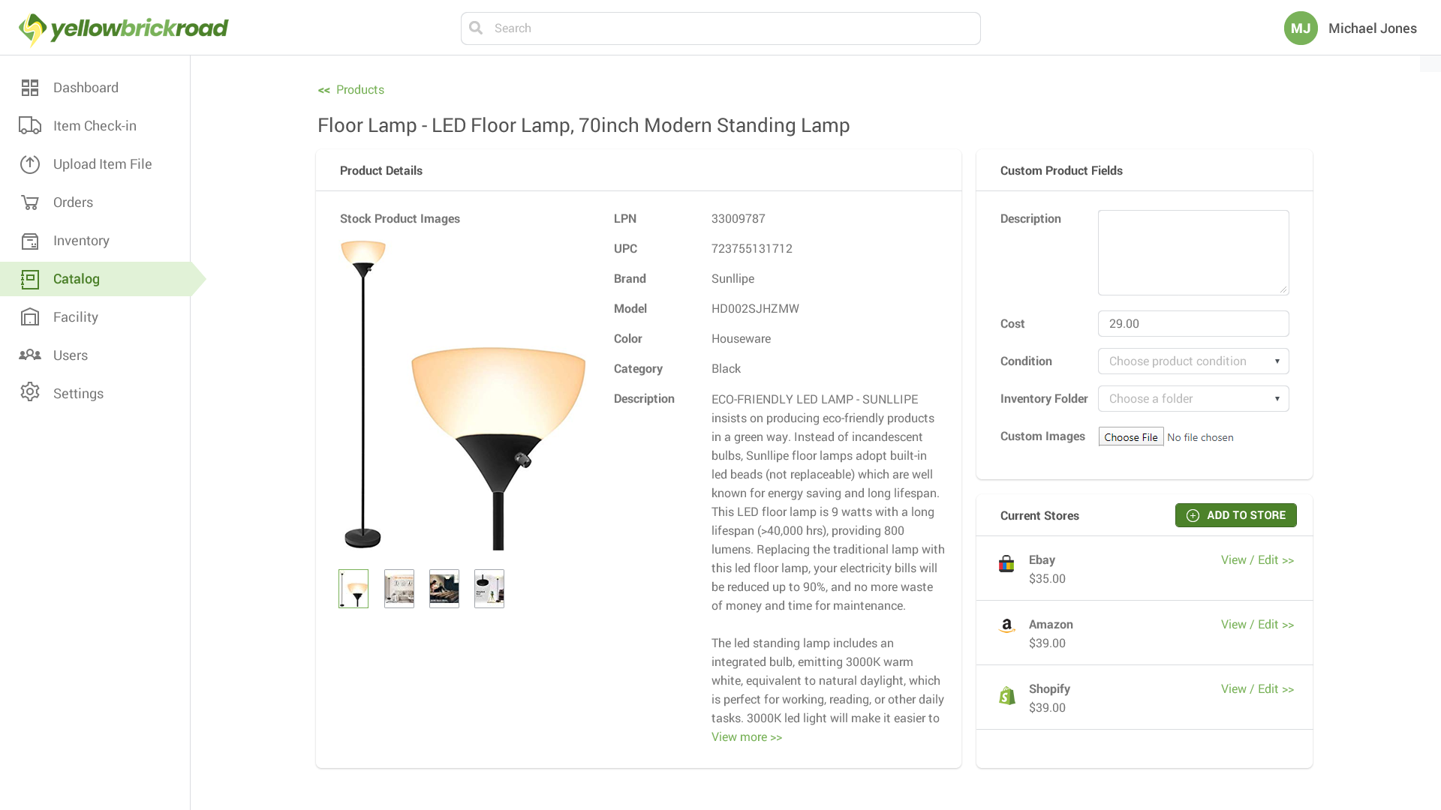This screenshot has height=810, width=1441.
Task: Expand description with View more link
Action: [x=747, y=737]
